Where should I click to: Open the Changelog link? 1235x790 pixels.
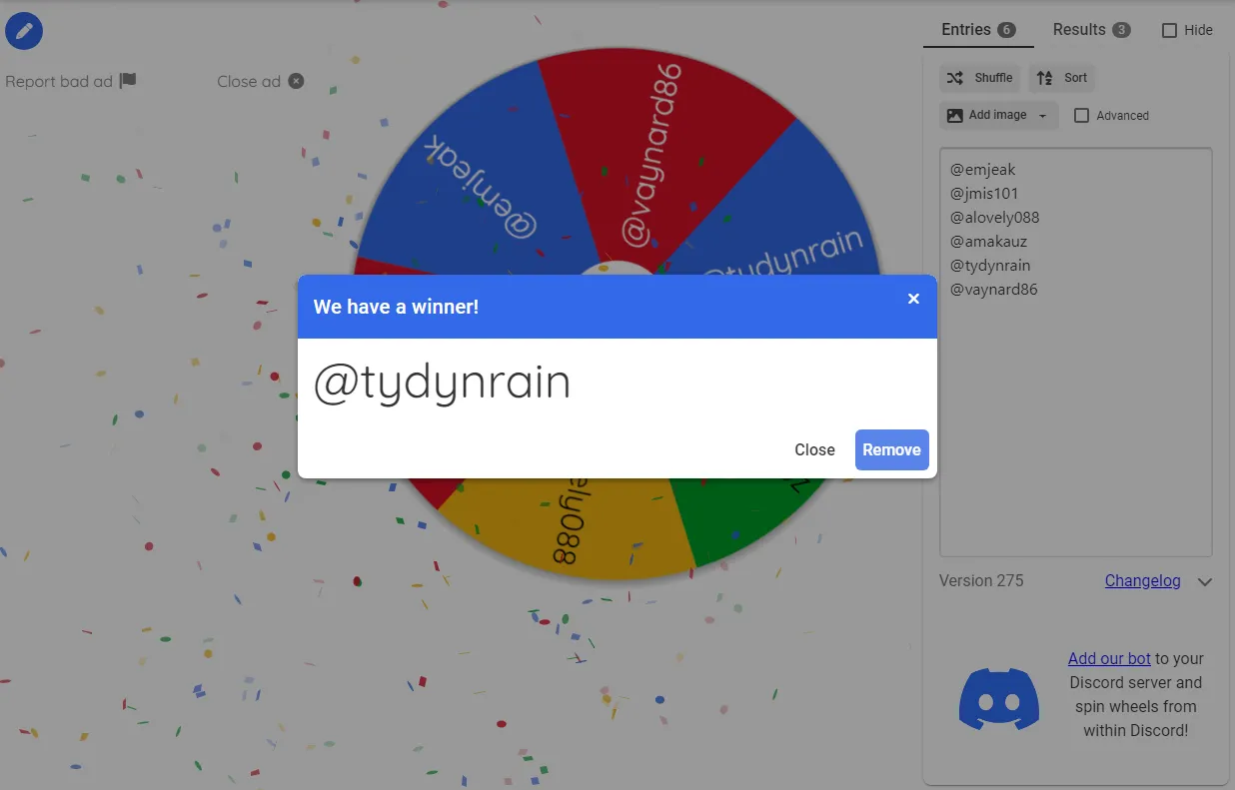click(x=1143, y=581)
